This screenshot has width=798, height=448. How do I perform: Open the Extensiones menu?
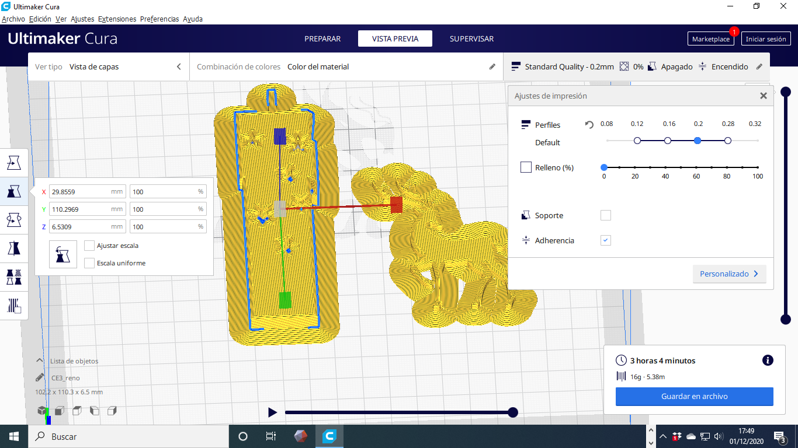[117, 19]
